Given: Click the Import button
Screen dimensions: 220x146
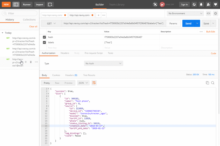Looking at the screenshot, I should point(39,5).
